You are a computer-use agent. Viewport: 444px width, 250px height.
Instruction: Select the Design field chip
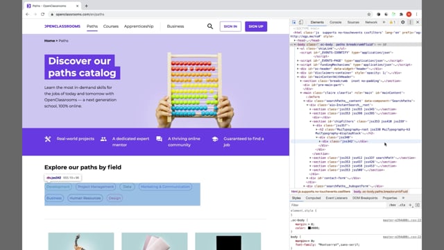[114, 198]
